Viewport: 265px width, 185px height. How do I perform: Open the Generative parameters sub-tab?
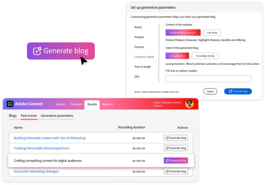point(57,116)
